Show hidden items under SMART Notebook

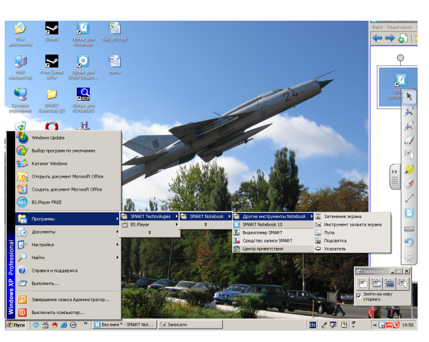pyautogui.click(x=206, y=224)
